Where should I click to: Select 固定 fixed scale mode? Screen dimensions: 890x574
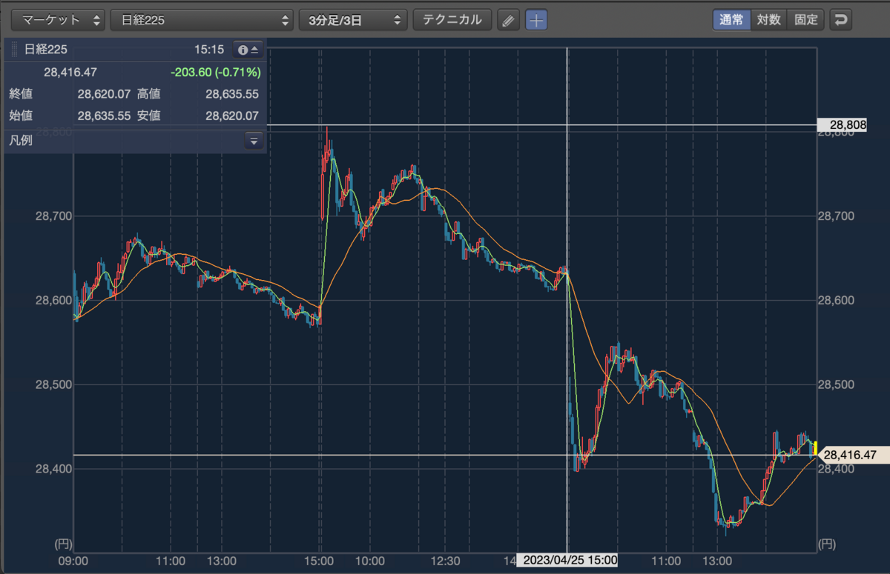pos(805,20)
